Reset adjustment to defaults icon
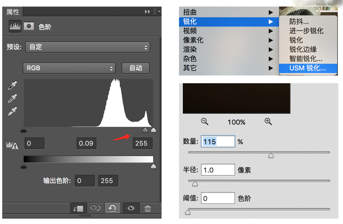 (x=112, y=208)
